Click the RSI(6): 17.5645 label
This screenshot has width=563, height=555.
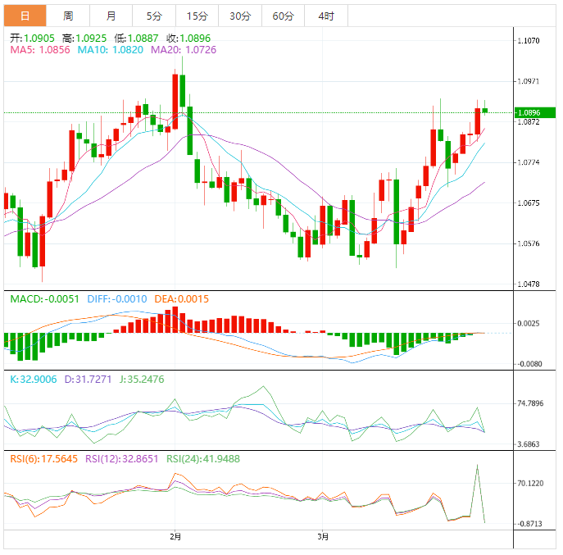click(43, 459)
